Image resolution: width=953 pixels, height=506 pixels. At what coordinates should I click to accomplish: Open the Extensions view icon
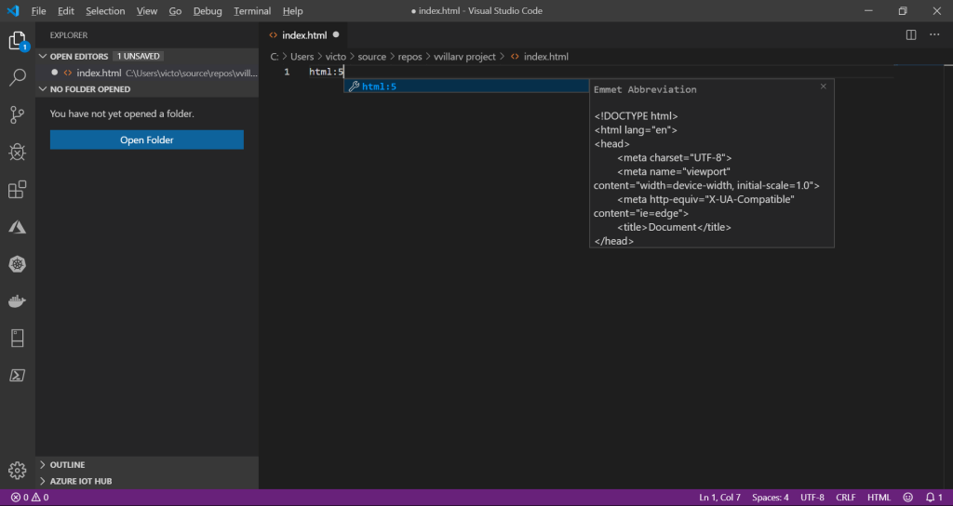pos(18,189)
